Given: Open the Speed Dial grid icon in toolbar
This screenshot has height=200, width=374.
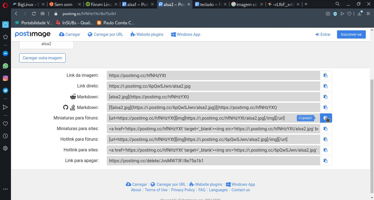Looking at the screenshot, I should 43,14.
